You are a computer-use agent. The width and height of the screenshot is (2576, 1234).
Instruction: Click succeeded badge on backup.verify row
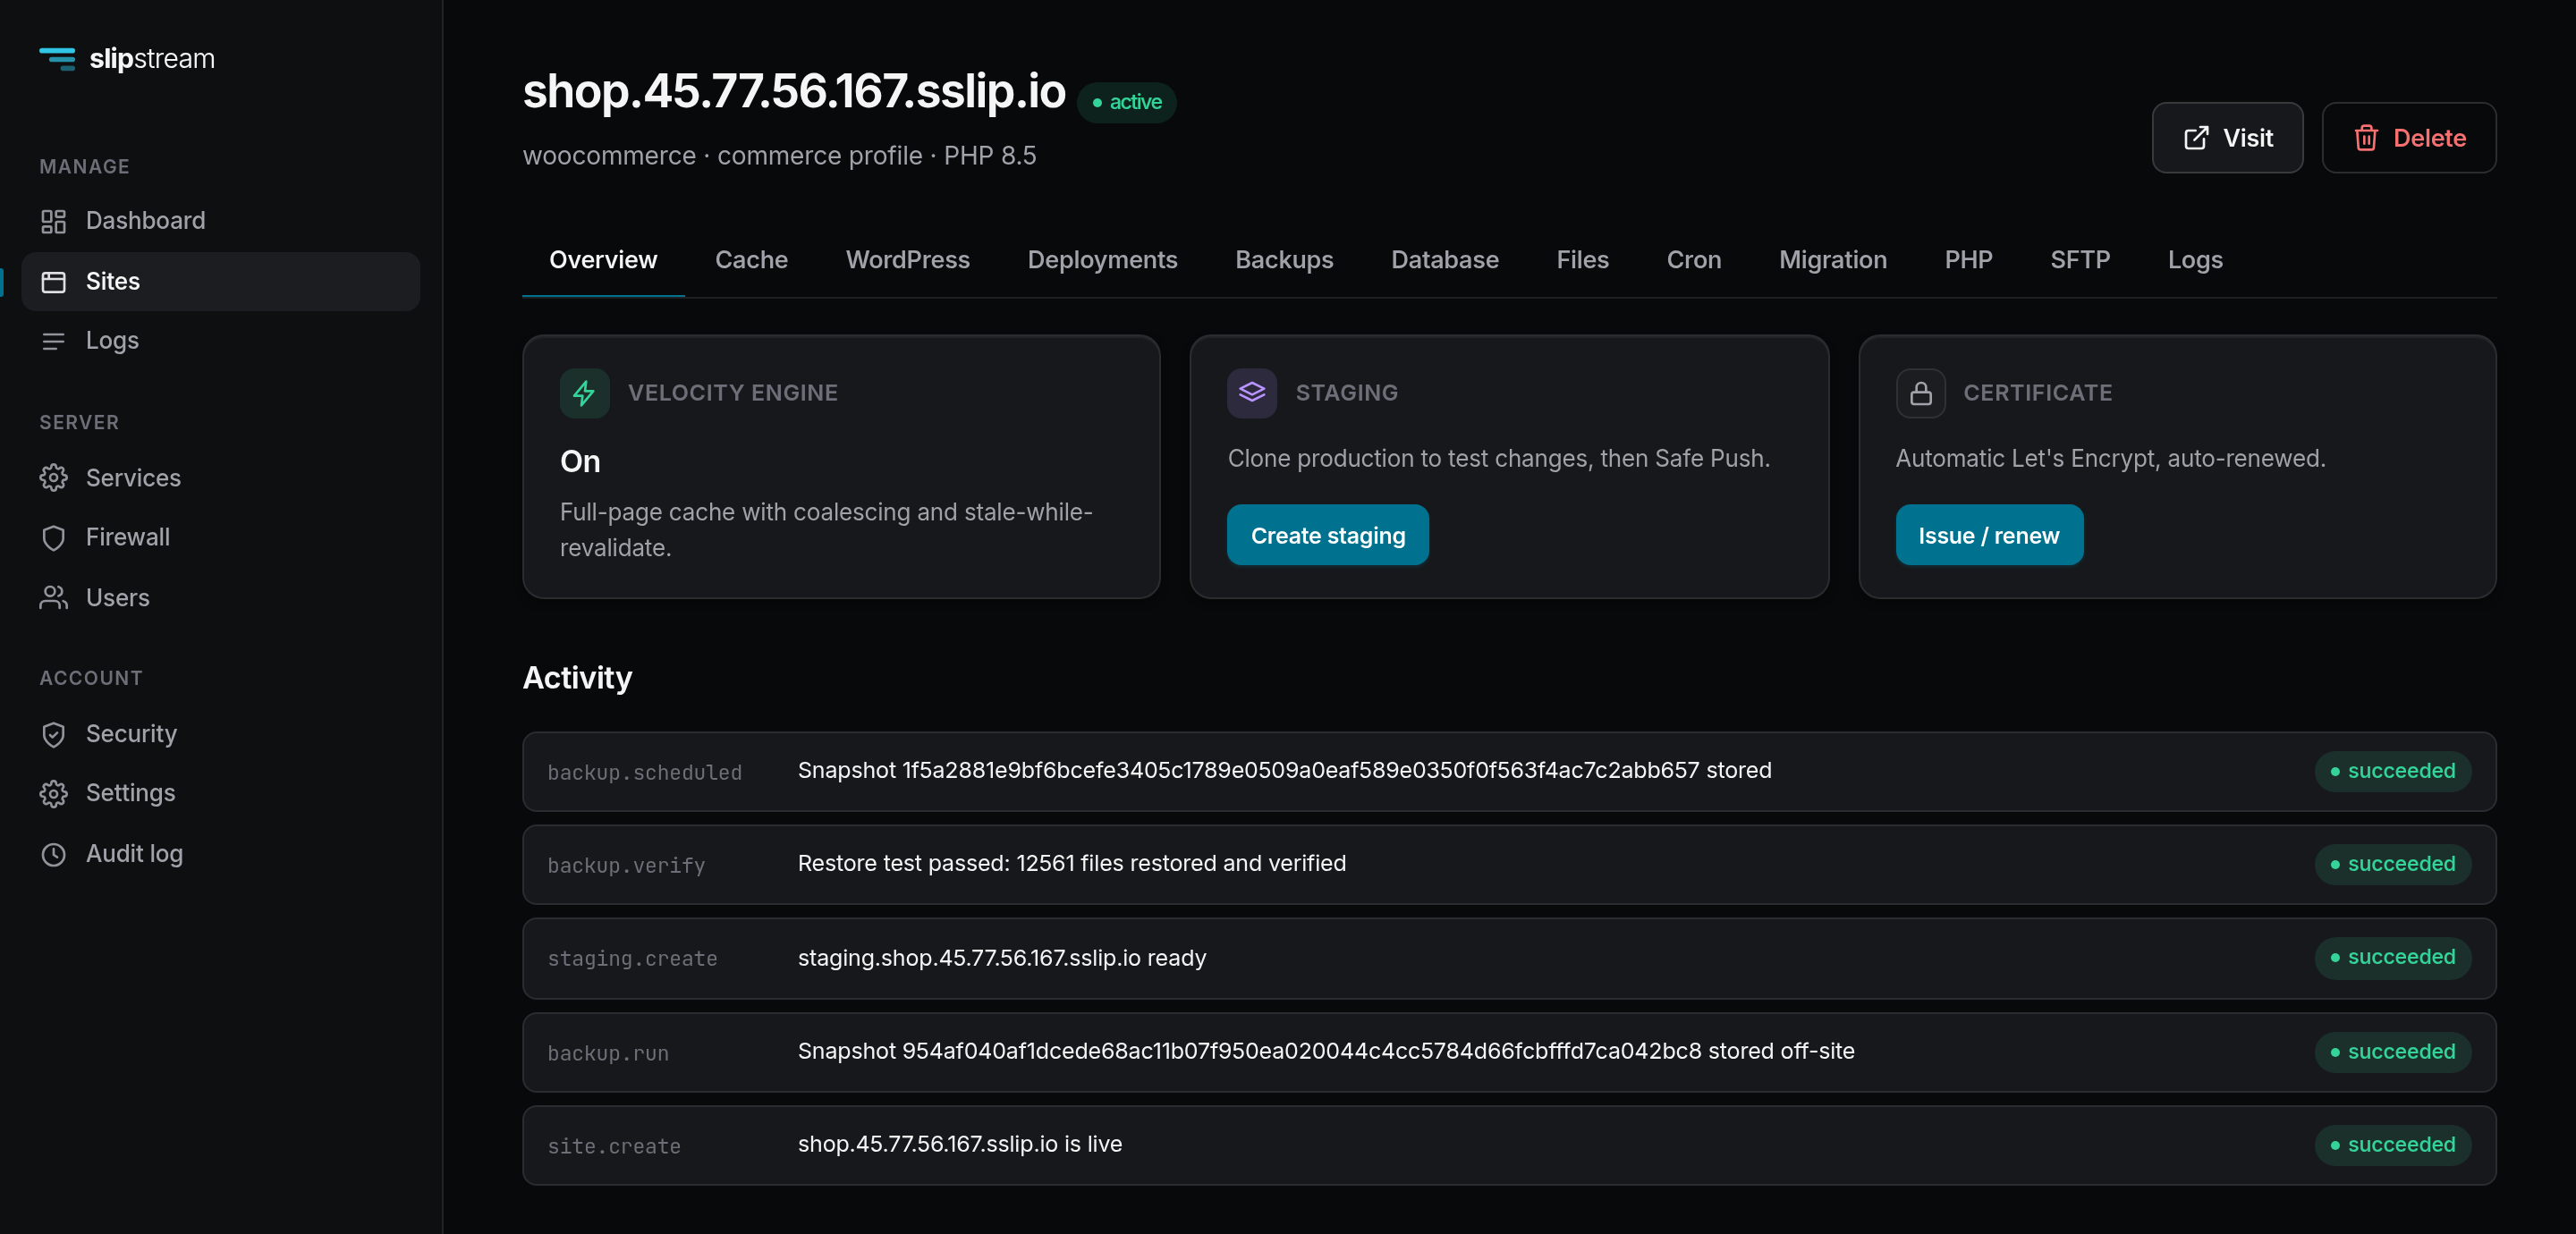coord(2392,865)
